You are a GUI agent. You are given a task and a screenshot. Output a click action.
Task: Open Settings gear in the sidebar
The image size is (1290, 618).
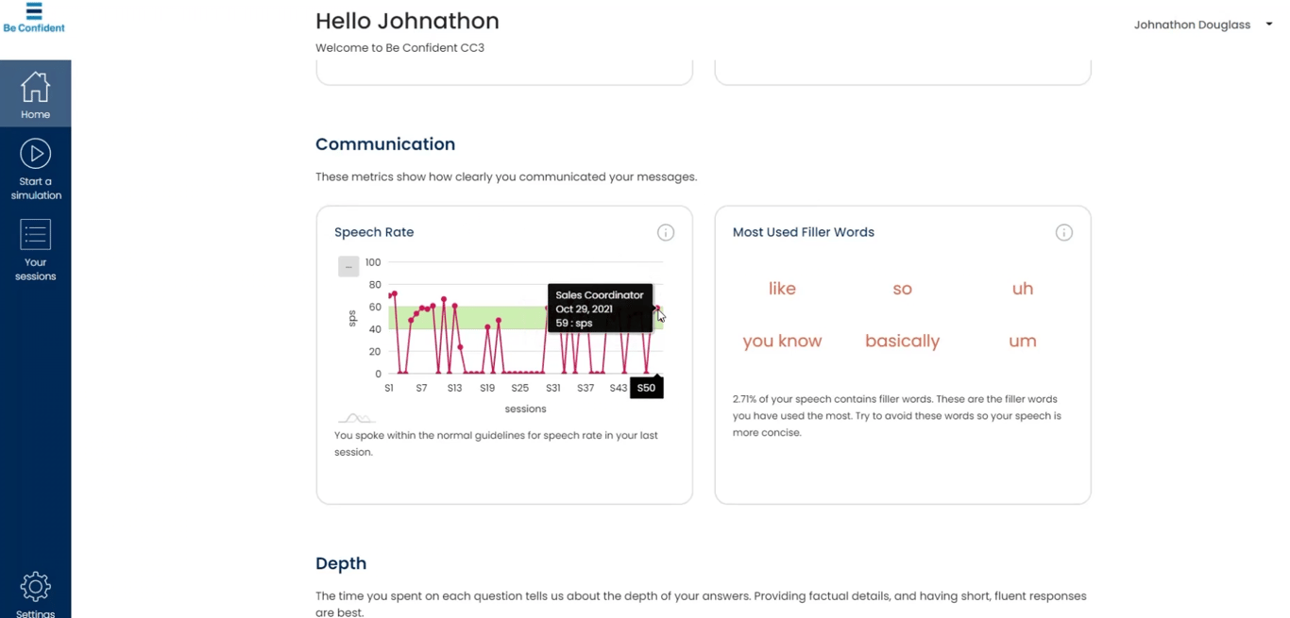(x=35, y=587)
